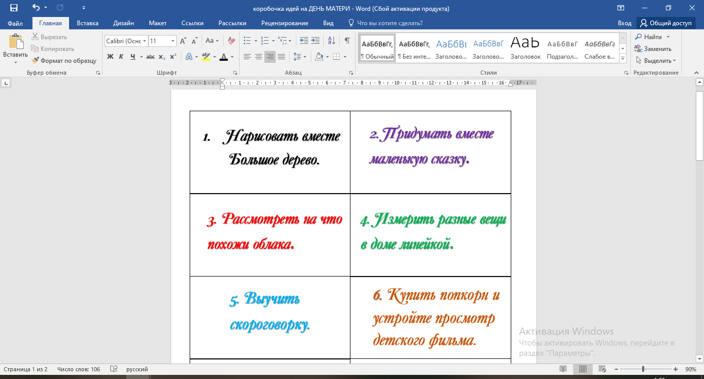The height and width of the screenshot is (379, 704).
Task: Paste from clipboard using Вставить
Action: (x=15, y=49)
